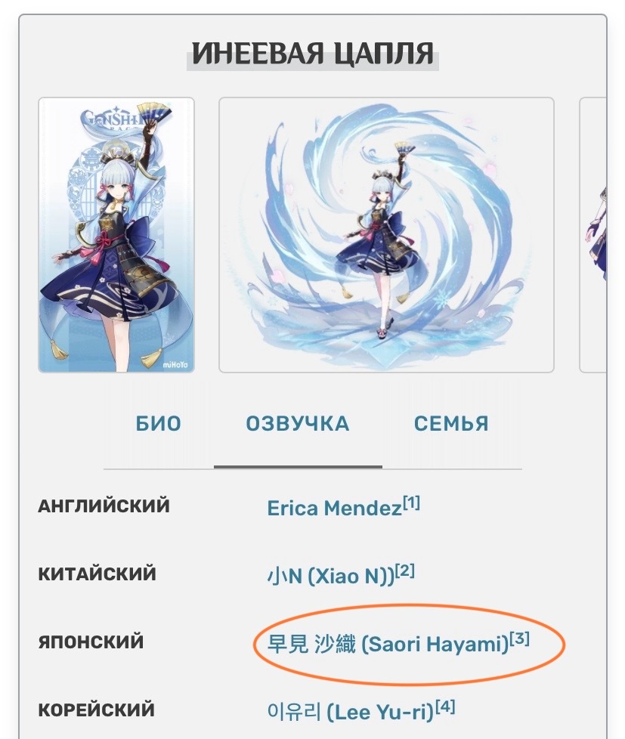
Task: Click the miHoYo logo on the card
Action: [x=175, y=364]
